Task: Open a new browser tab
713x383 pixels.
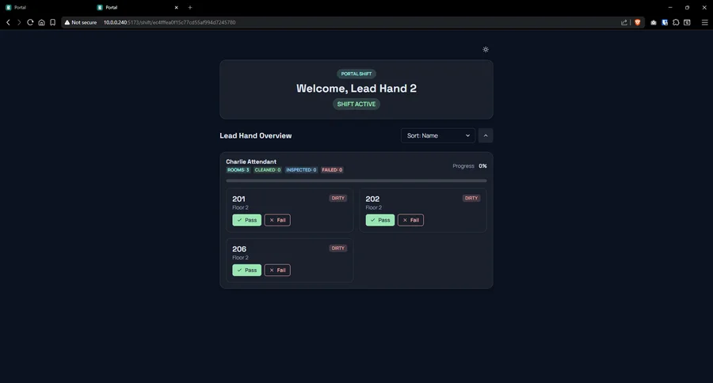Action: click(190, 7)
